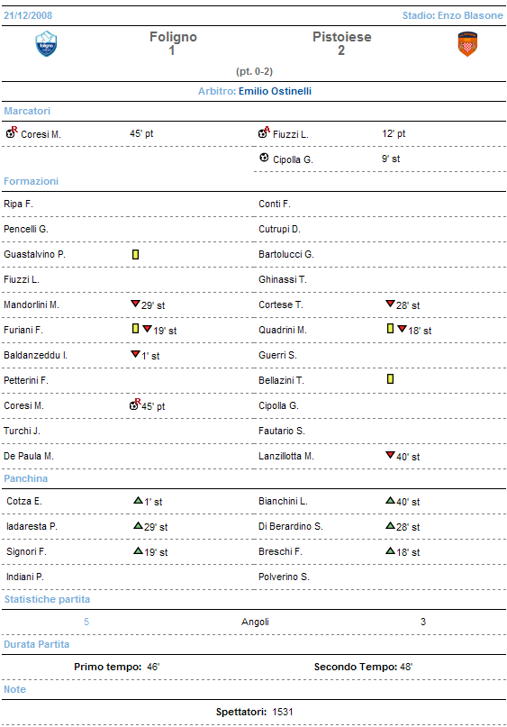The image size is (507, 727).
Task: Click the Marcatori section header
Action: [27, 111]
